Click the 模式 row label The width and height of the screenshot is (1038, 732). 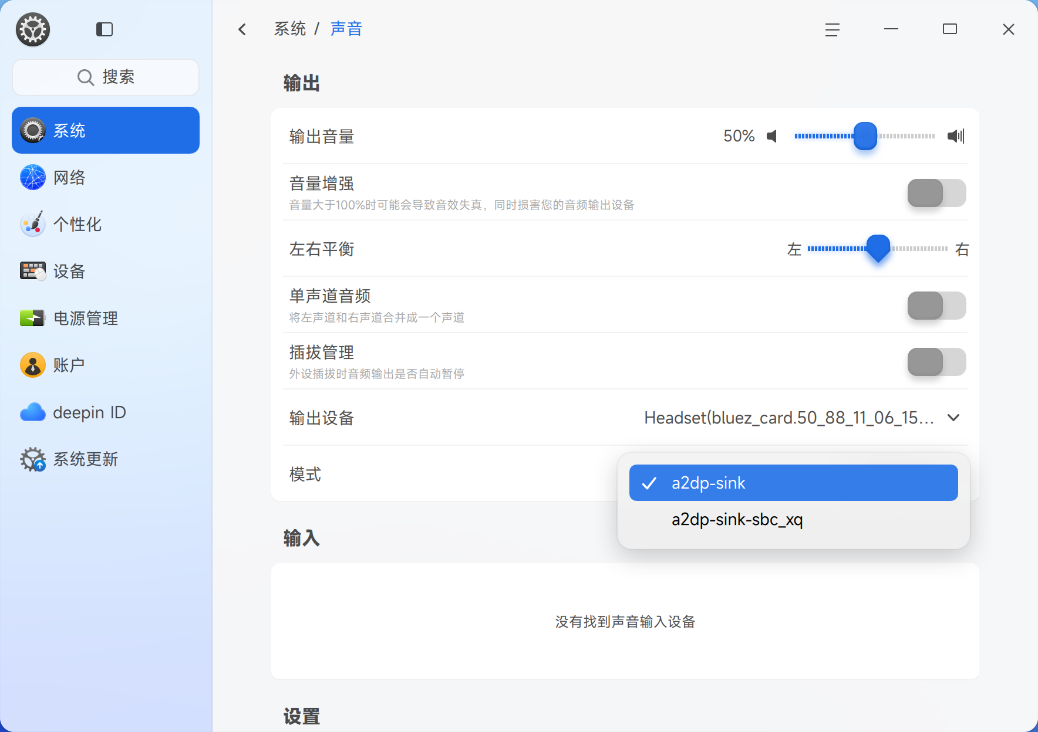coord(305,474)
